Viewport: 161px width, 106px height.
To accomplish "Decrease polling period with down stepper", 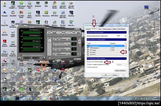I will click(x=126, y=36).
